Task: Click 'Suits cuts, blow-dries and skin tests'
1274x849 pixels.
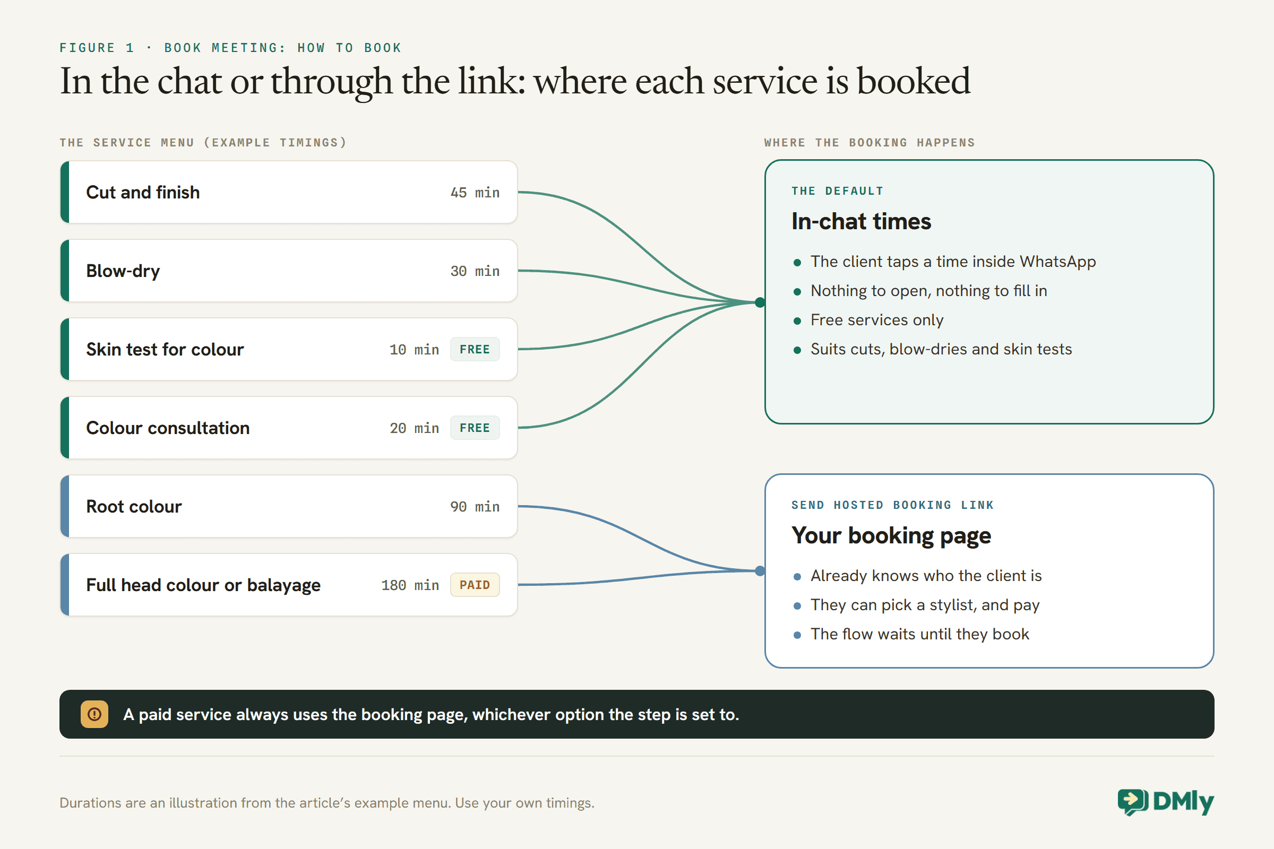Action: pyautogui.click(x=941, y=349)
